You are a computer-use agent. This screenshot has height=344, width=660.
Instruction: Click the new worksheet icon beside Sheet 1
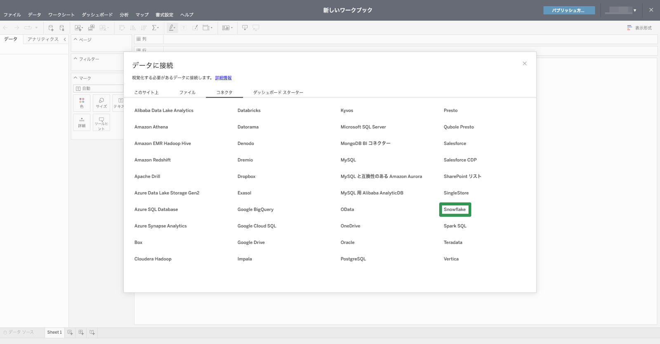[x=70, y=332]
